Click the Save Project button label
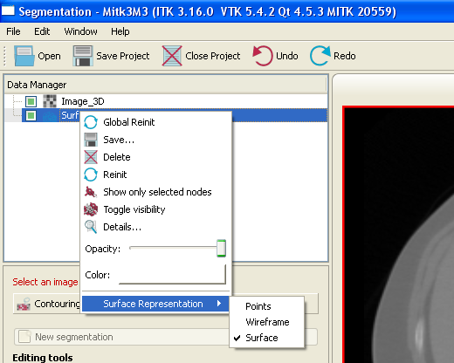This screenshot has width=454, height=363. coord(123,56)
